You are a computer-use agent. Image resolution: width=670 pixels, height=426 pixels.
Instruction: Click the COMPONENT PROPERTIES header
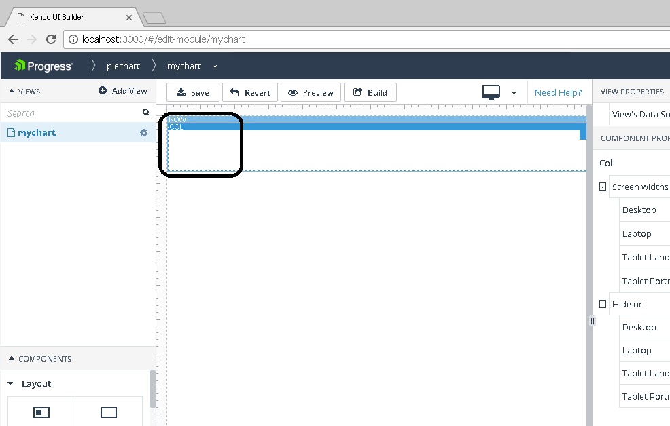635,138
